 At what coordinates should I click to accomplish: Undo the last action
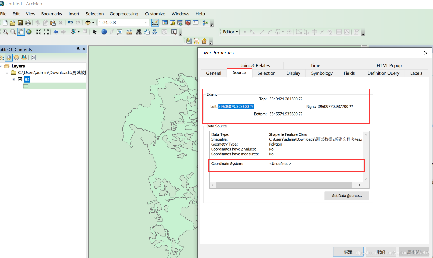pos(70,23)
